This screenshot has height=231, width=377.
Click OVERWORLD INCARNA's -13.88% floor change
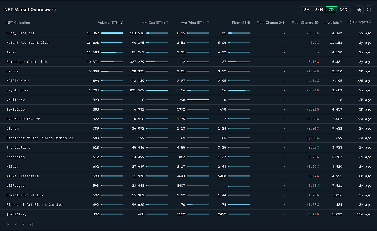pyautogui.click(x=312, y=119)
